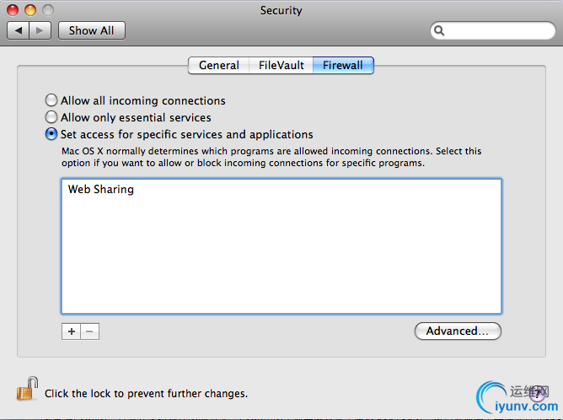The image size is (563, 420).
Task: Click the lock icon to prevent changes
Action: [x=26, y=390]
